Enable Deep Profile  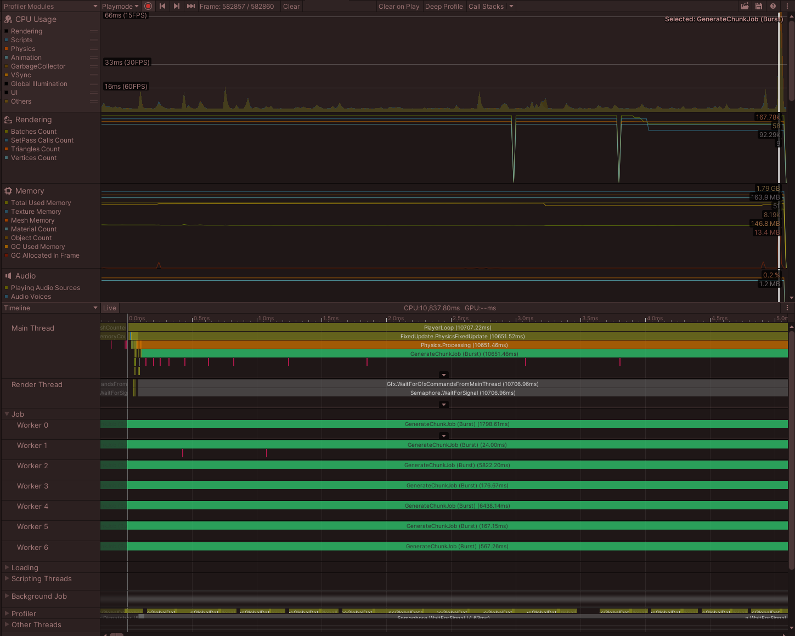tap(444, 6)
